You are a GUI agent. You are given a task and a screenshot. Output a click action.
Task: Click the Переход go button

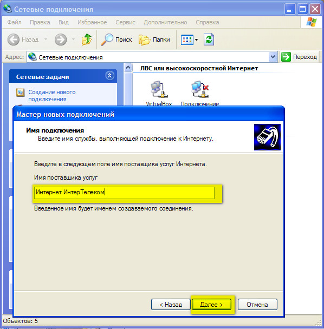tap(299, 57)
